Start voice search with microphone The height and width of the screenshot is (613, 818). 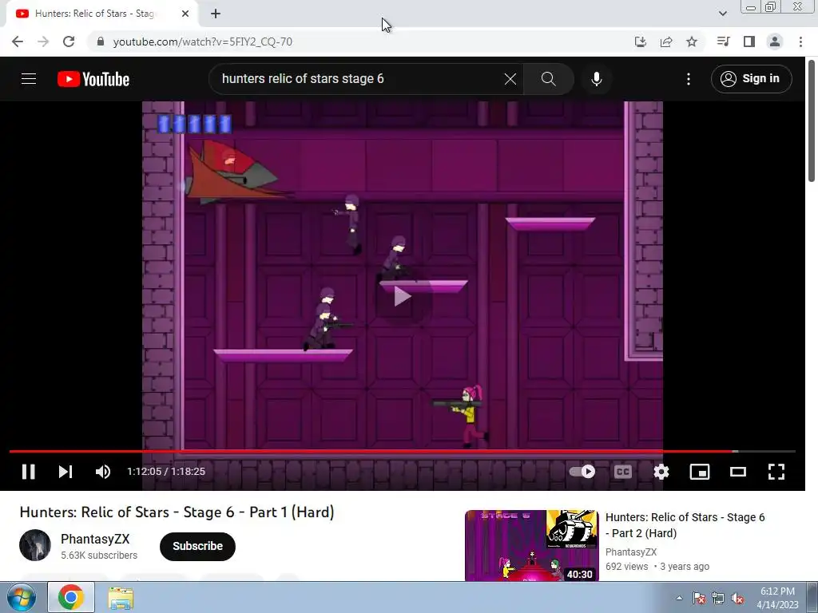pos(597,79)
